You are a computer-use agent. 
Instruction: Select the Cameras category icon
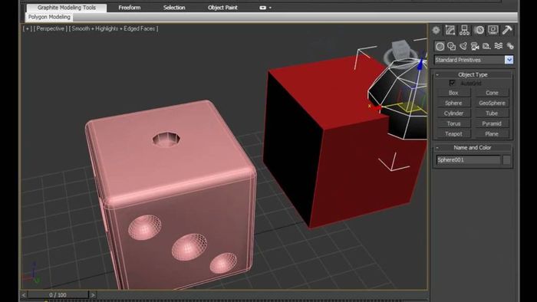tap(475, 46)
